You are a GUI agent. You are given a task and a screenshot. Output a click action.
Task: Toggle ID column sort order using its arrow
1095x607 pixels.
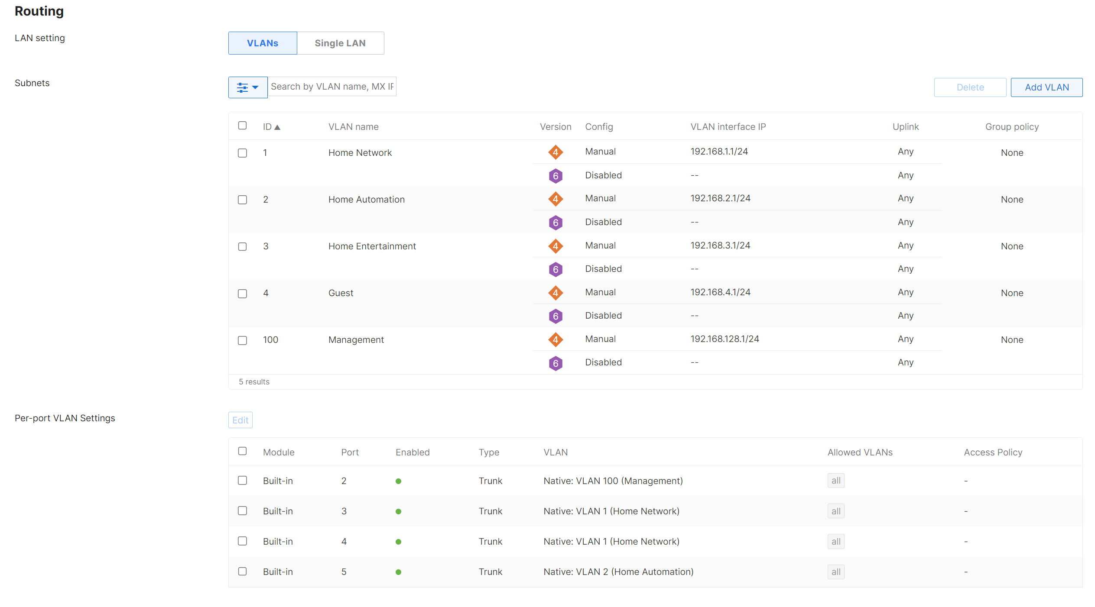pyautogui.click(x=278, y=126)
